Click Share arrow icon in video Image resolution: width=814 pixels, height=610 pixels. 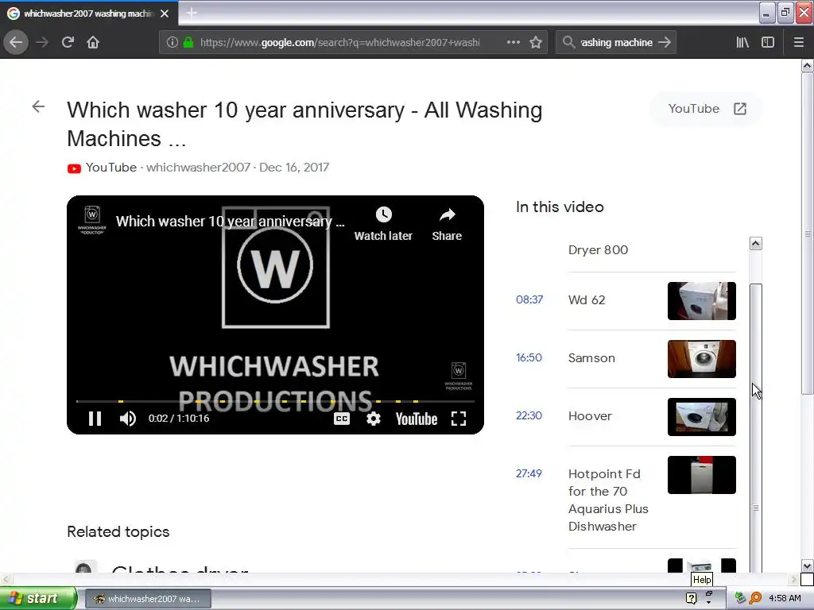[x=447, y=214]
